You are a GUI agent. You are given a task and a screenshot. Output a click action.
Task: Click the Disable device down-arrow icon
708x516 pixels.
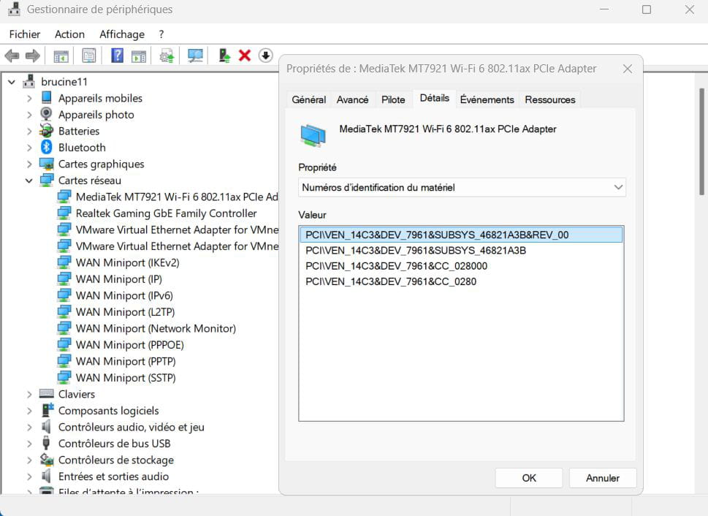coord(266,56)
